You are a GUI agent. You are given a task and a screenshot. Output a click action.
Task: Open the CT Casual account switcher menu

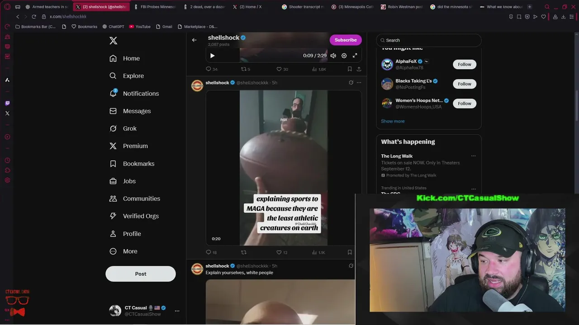(177, 311)
